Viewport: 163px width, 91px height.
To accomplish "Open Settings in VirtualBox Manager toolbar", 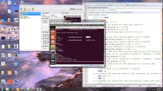I will [x=25, y=9].
